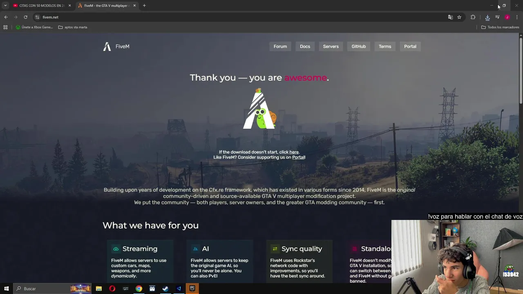This screenshot has width=523, height=294.
Task: Go back to the previous page
Action: [6, 17]
